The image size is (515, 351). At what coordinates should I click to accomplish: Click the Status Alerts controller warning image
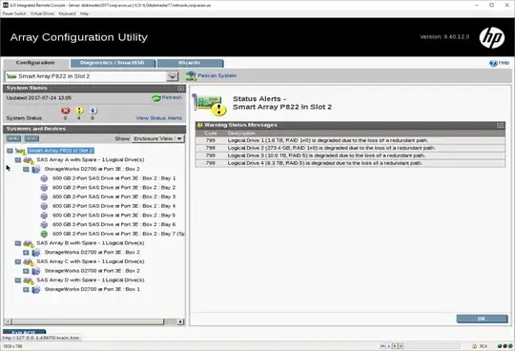coord(210,105)
